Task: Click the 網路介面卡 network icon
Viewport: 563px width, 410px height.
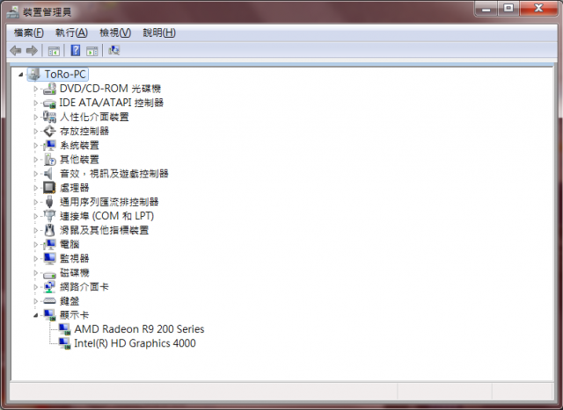Action: [49, 287]
